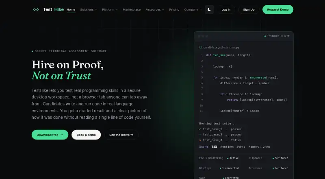Expand the Company dropdown menu
The image size is (325, 179).
click(x=193, y=9)
